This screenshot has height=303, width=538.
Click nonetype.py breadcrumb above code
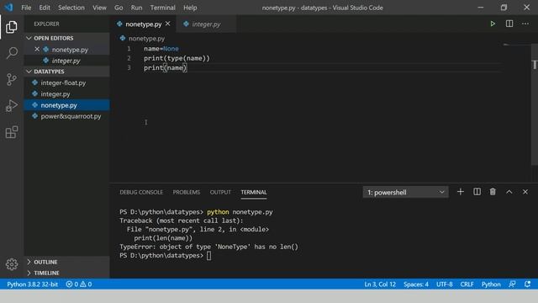[146, 39]
